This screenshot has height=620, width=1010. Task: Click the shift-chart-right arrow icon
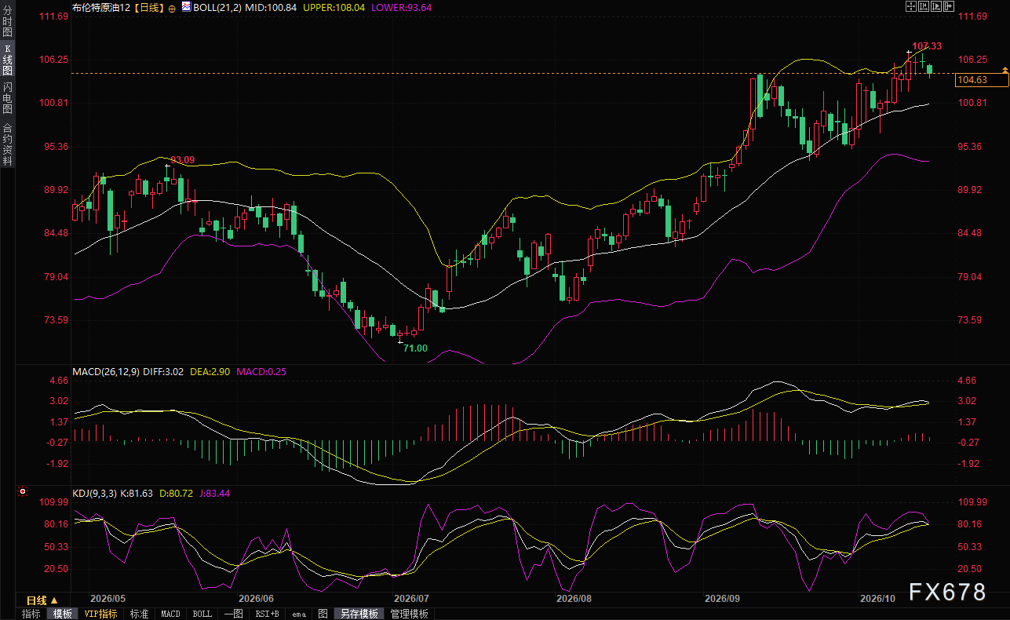pos(949,6)
